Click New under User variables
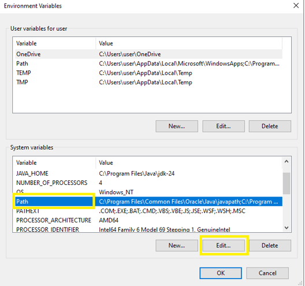 click(177, 126)
